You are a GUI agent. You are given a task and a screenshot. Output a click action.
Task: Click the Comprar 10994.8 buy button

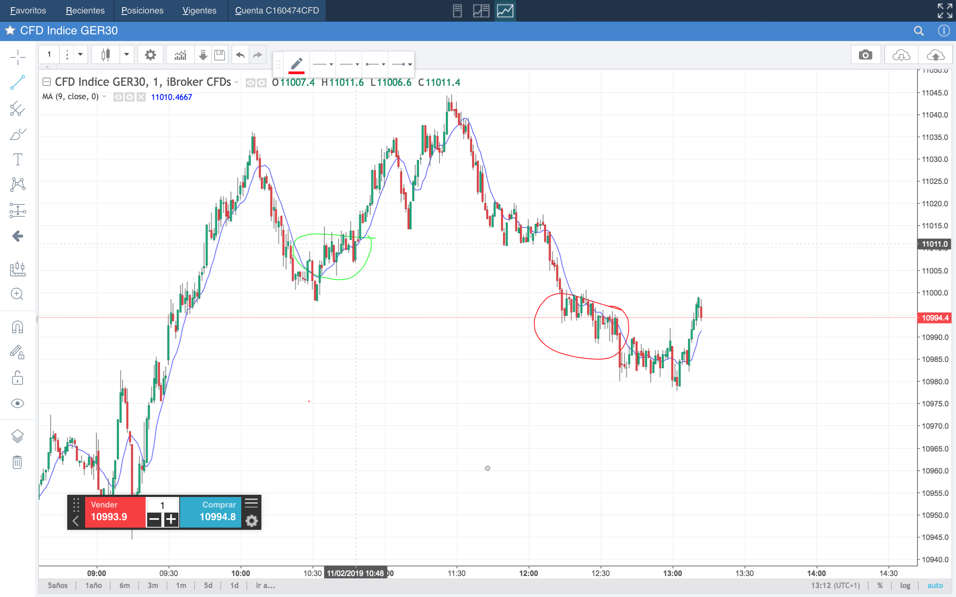tap(211, 511)
